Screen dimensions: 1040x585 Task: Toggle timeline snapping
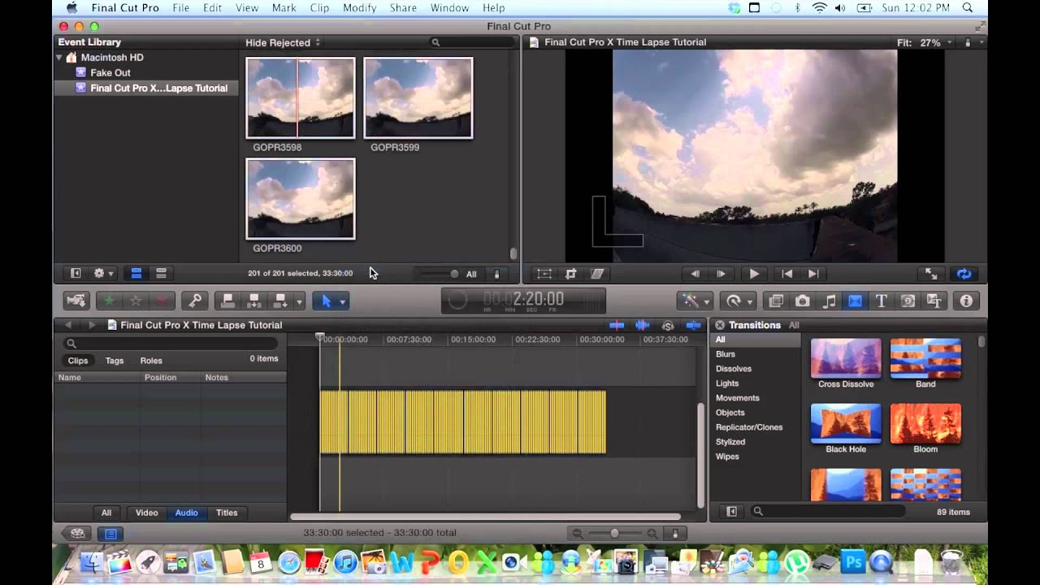pos(693,325)
